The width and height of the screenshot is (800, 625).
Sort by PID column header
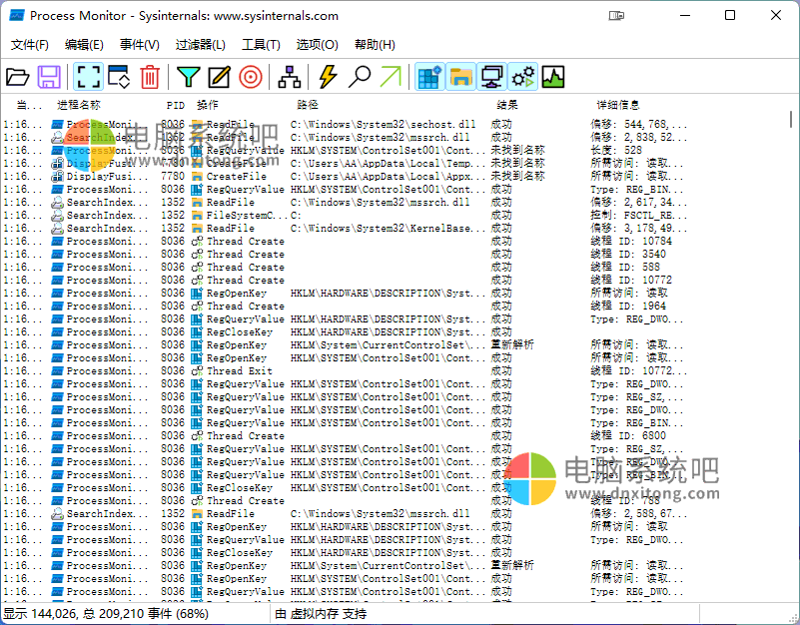click(x=176, y=105)
